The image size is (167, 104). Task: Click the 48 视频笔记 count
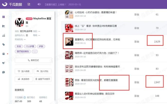[41, 101]
